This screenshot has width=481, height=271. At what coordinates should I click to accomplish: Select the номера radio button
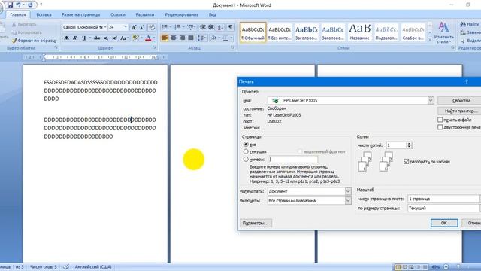[x=246, y=159]
